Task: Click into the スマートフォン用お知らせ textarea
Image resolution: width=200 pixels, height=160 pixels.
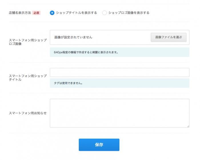Action: 119,113
